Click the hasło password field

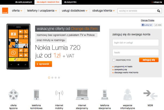click(x=136, y=52)
